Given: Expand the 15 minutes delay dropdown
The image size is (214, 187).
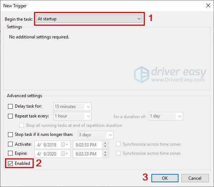Looking at the screenshot, I should 72,107.
